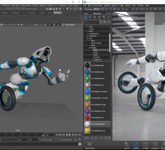Open the Render menu in KeyShot
The image size is (165, 150).
[x=128, y=5]
